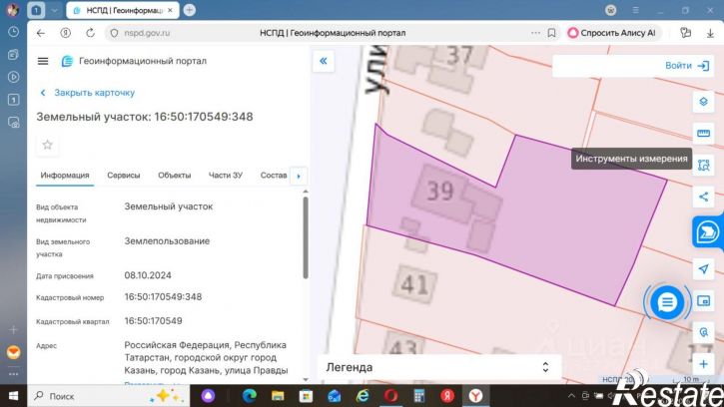This screenshot has width=724, height=407.
Task: Collapse side panel with double chevron
Action: [324, 61]
